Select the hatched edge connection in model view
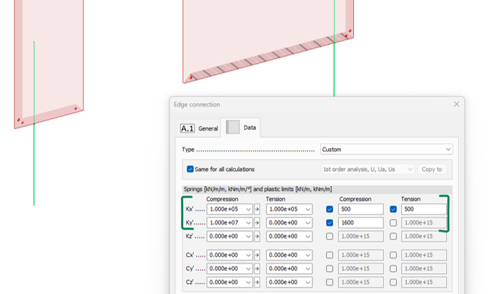Viewport: 499px width, 294px height. 269,57
